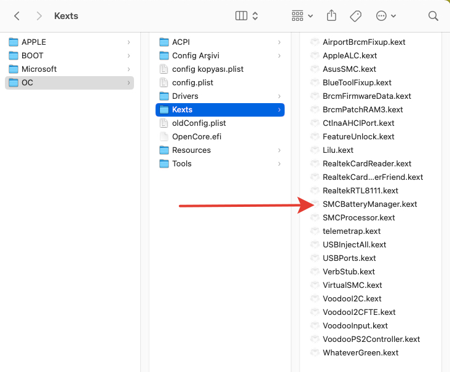Switch view using column view icon
The image size is (450, 372).
pyautogui.click(x=242, y=16)
